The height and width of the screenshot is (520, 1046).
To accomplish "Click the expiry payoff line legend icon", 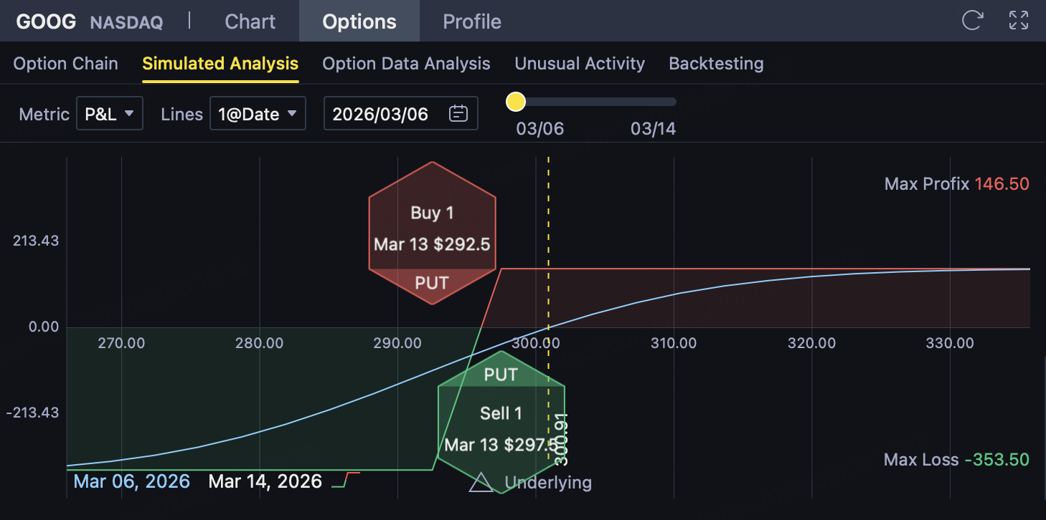I will [x=346, y=480].
